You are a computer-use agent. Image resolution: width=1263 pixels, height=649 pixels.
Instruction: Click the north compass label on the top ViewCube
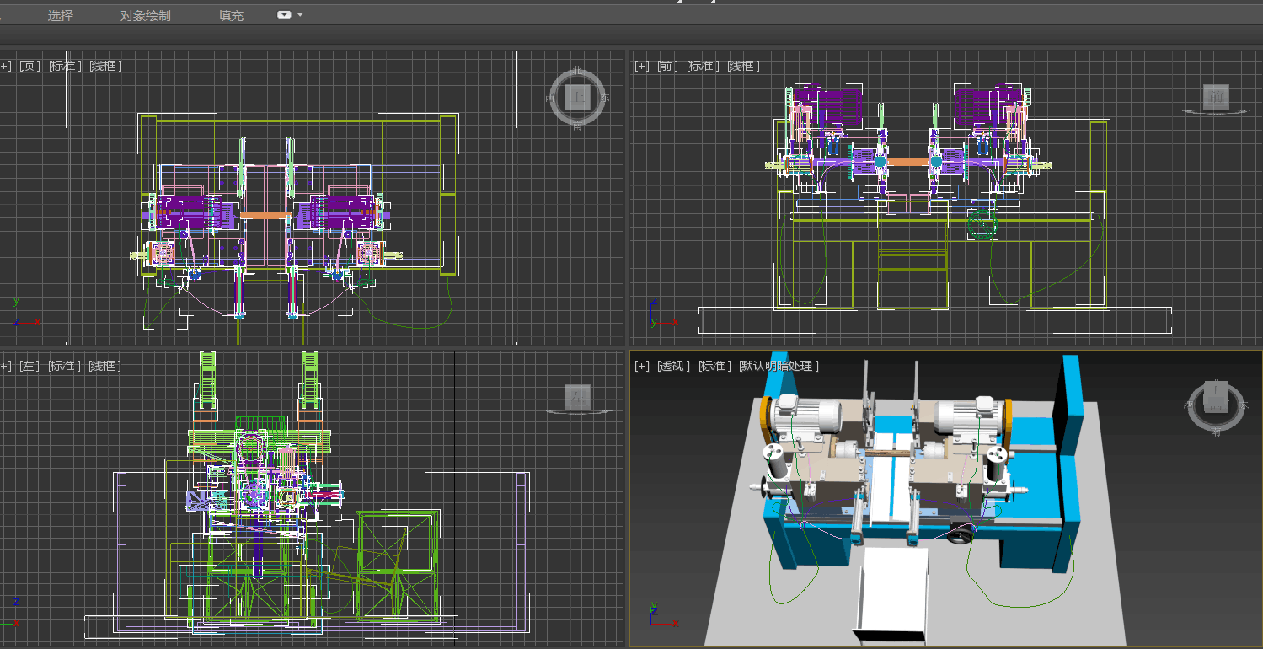click(577, 71)
